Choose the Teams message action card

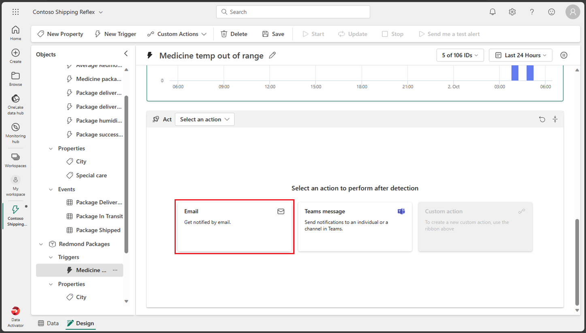point(355,227)
